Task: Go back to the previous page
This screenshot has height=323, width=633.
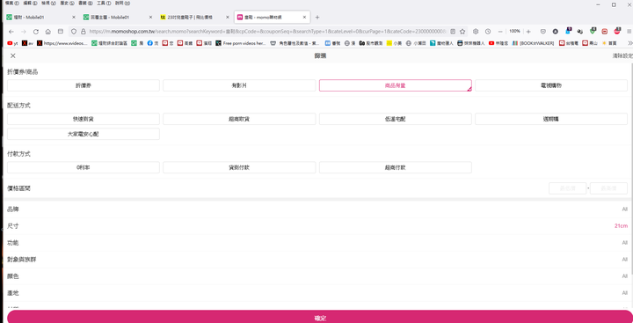Action: click(x=11, y=32)
